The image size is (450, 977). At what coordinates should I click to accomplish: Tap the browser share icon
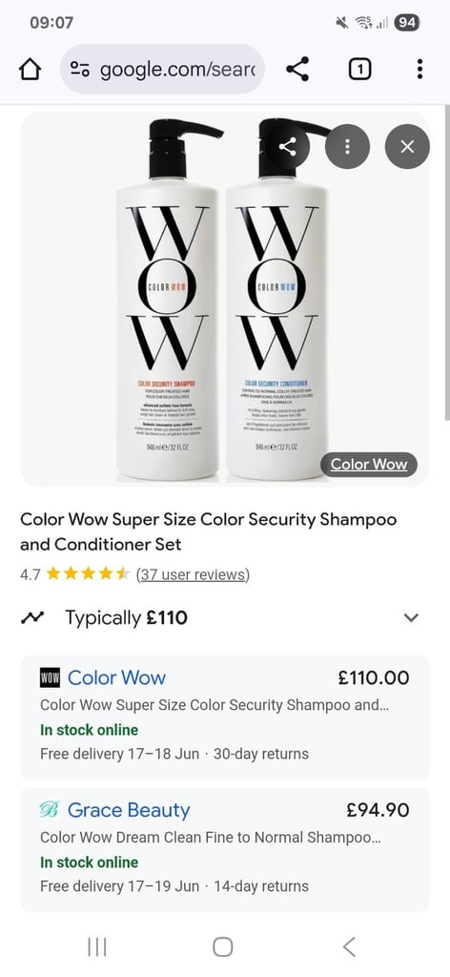click(297, 69)
